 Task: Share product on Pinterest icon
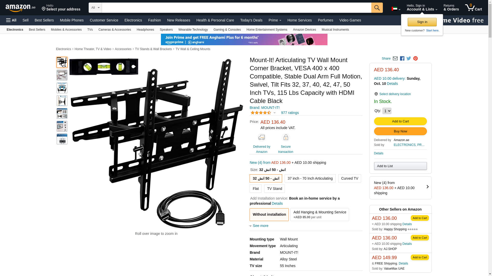[x=415, y=59]
